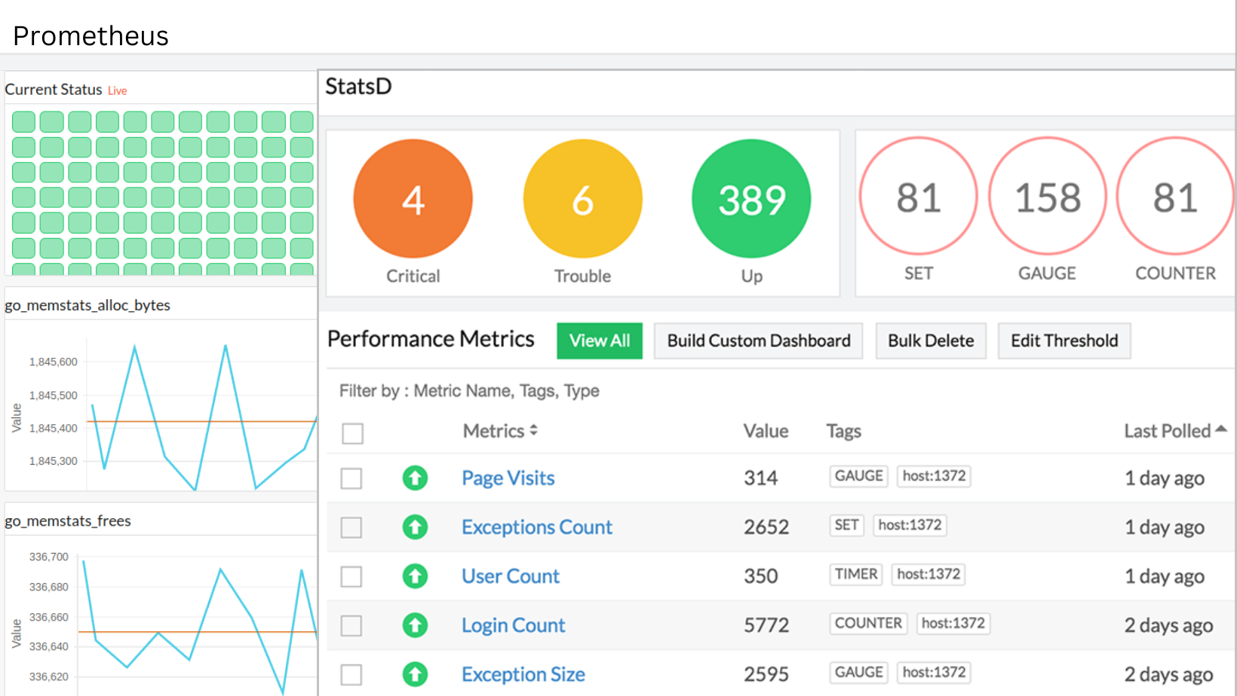The image size is (1237, 696).
Task: Click the status arrow icon for User Count
Action: point(415,576)
